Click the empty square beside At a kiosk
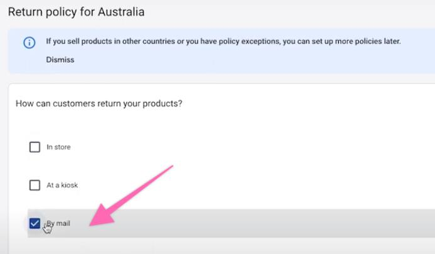435x254 pixels. tap(35, 186)
